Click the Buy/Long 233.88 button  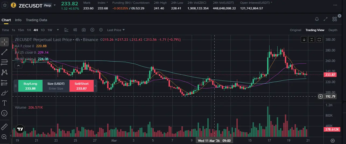pos(30,86)
